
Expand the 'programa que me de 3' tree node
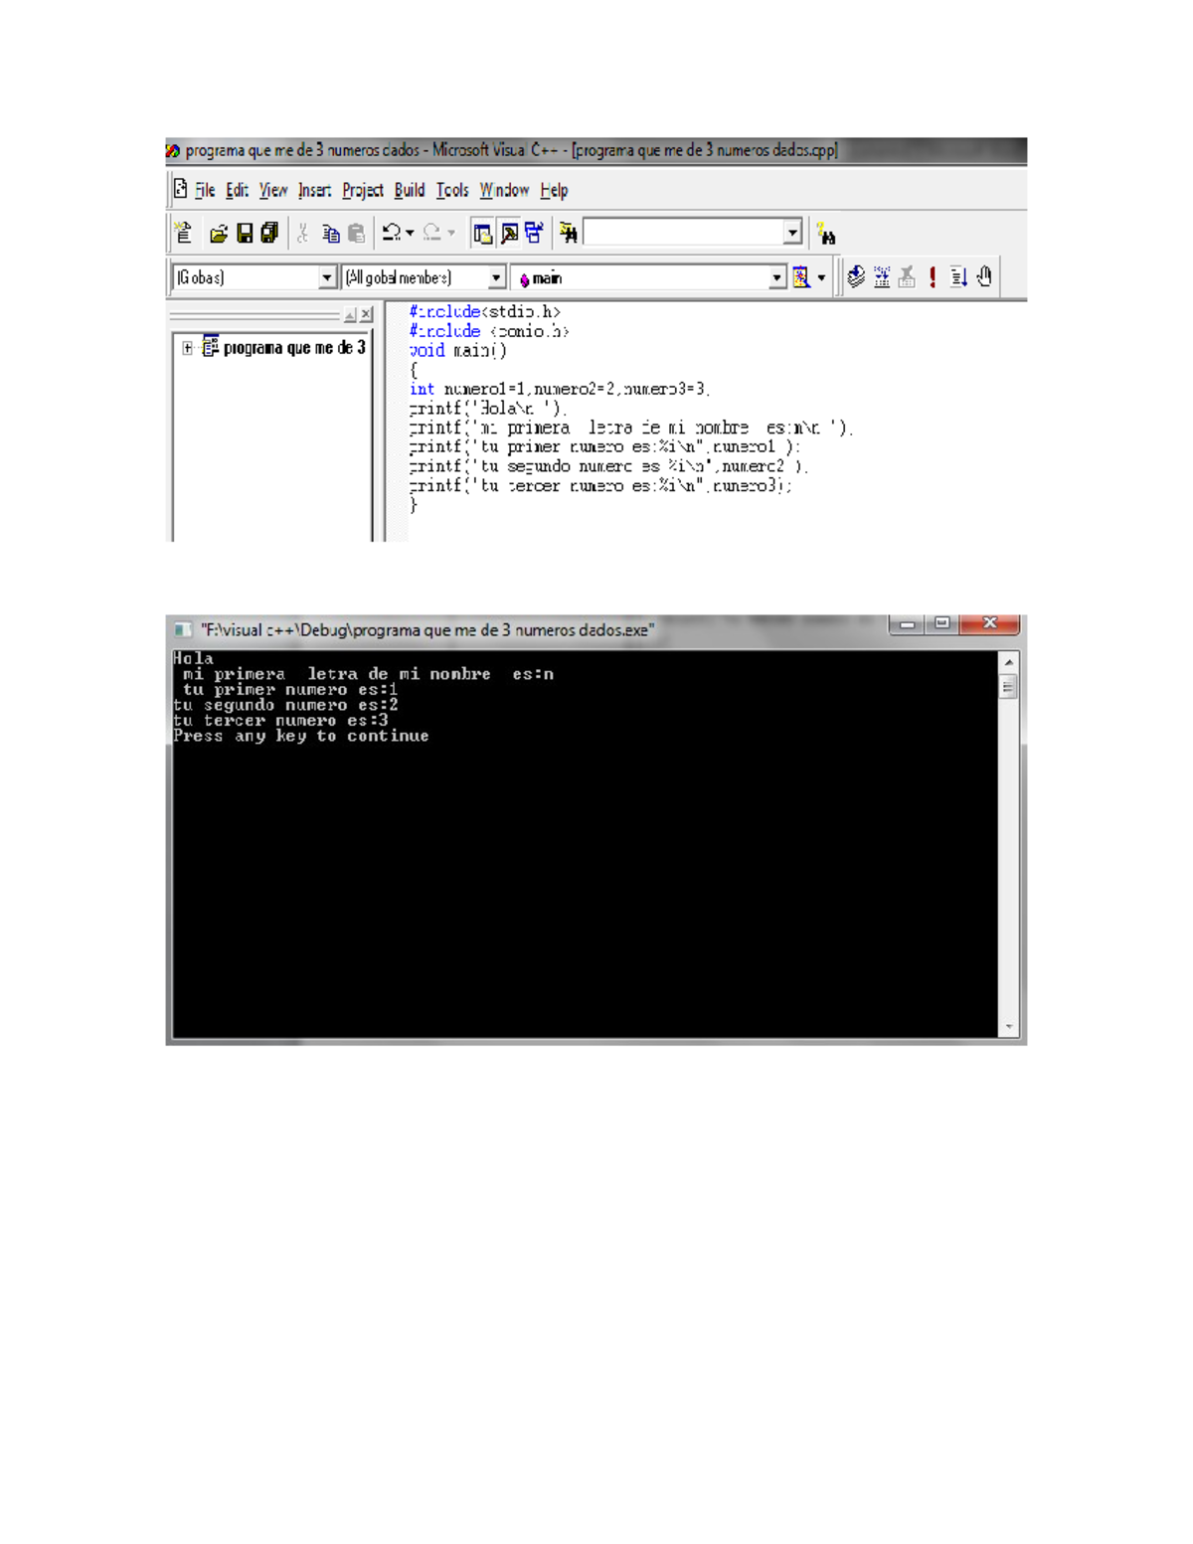pyautogui.click(x=187, y=348)
